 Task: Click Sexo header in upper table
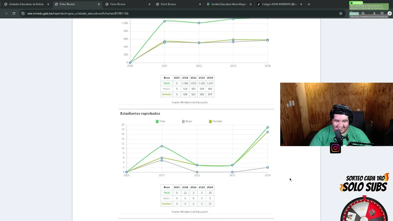(x=166, y=78)
